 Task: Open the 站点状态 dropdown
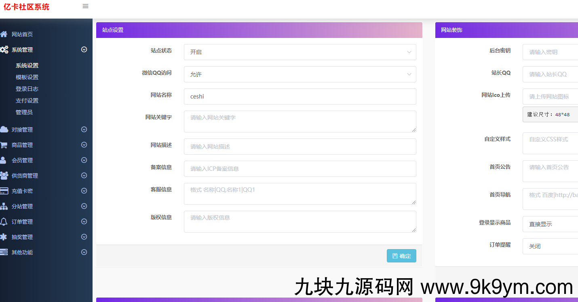coord(300,52)
